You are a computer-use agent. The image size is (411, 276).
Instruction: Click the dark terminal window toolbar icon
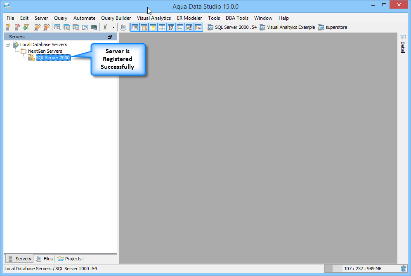94,27
